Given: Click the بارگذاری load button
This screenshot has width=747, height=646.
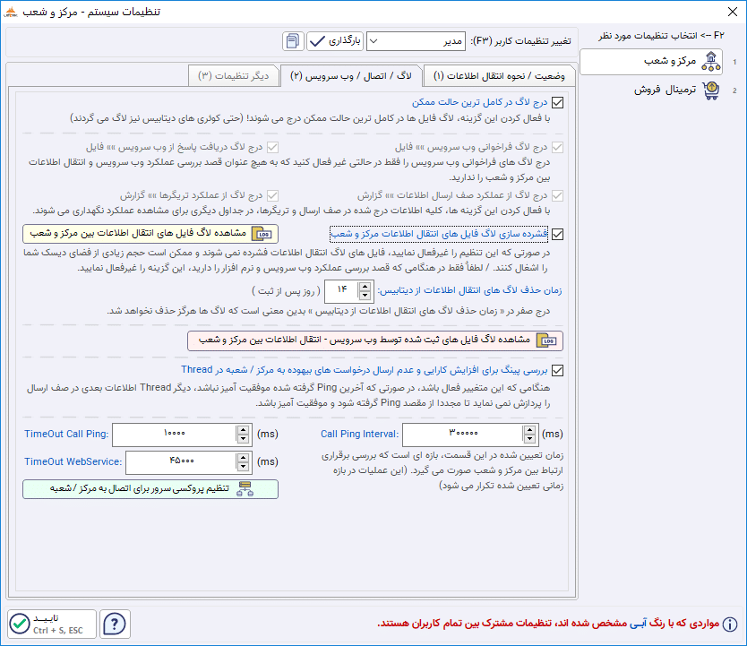Looking at the screenshot, I should [335, 41].
